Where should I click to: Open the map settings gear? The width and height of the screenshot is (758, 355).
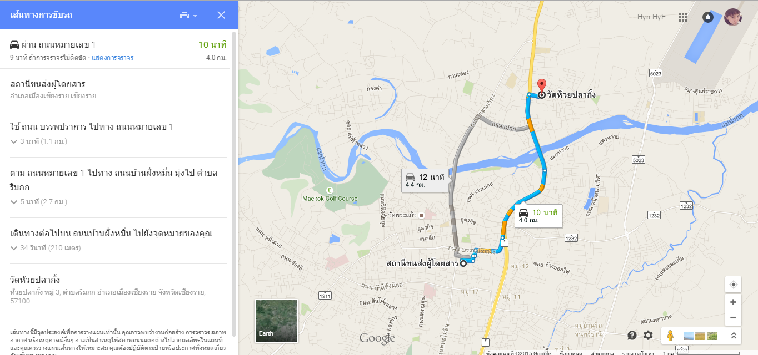pos(648,335)
